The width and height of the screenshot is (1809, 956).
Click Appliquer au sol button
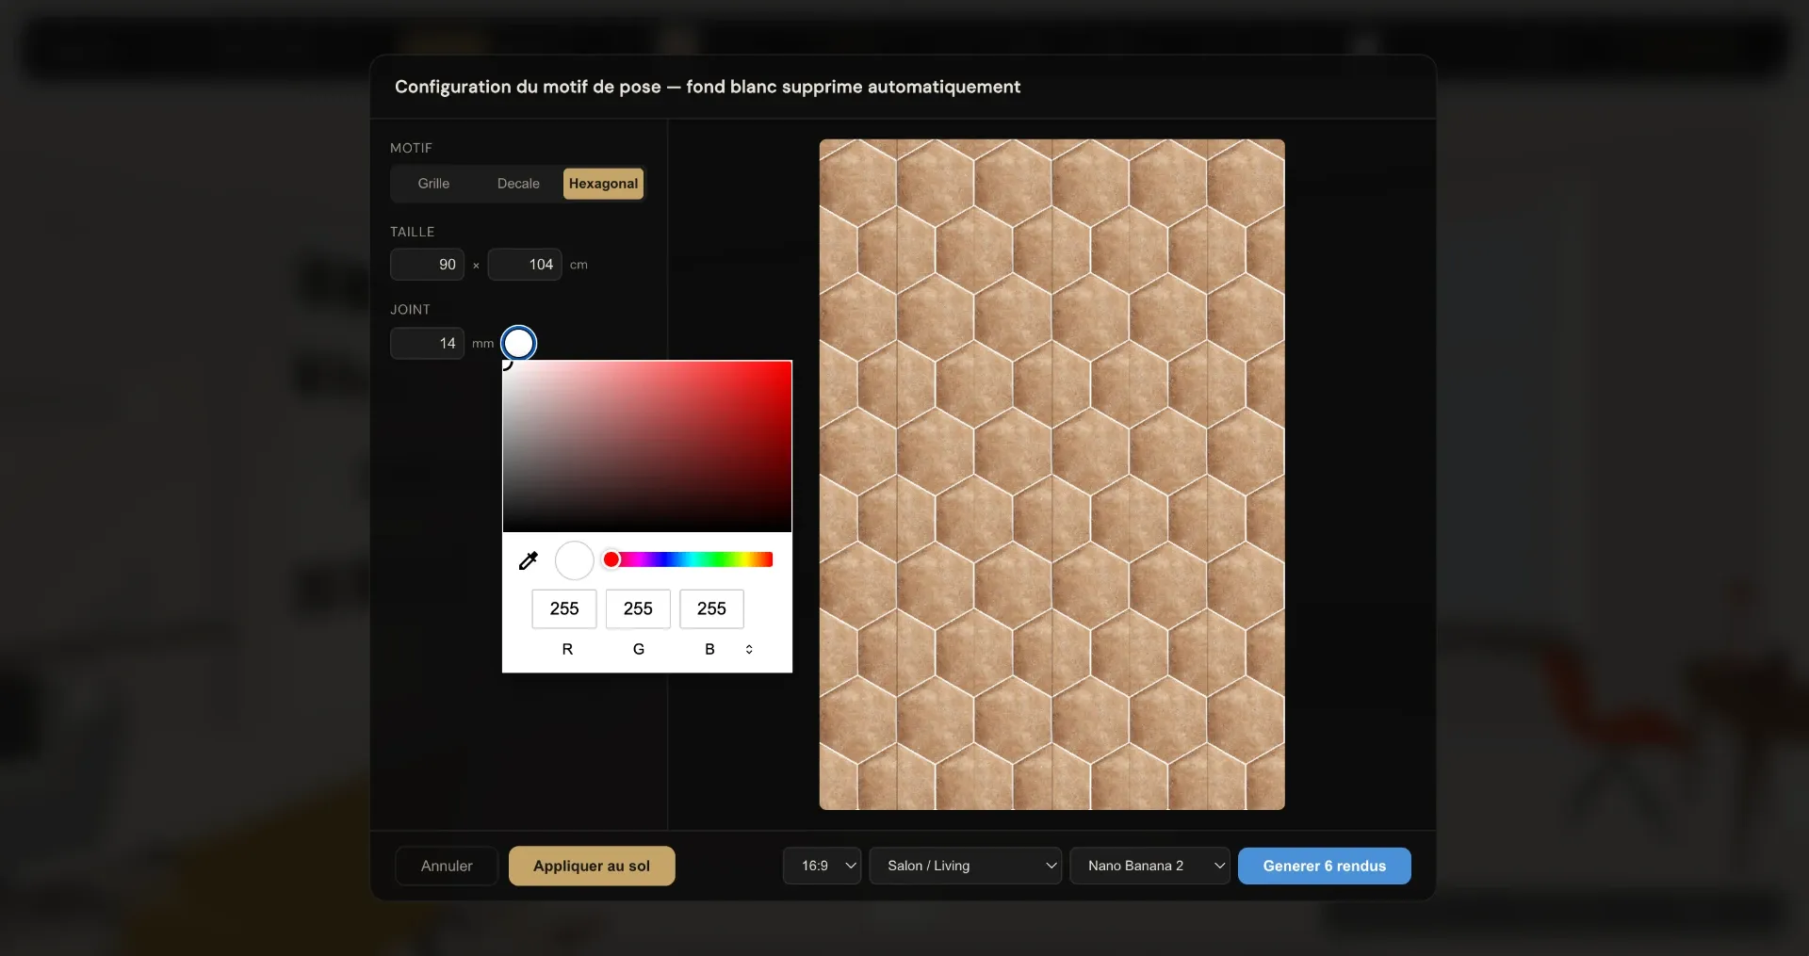click(592, 866)
